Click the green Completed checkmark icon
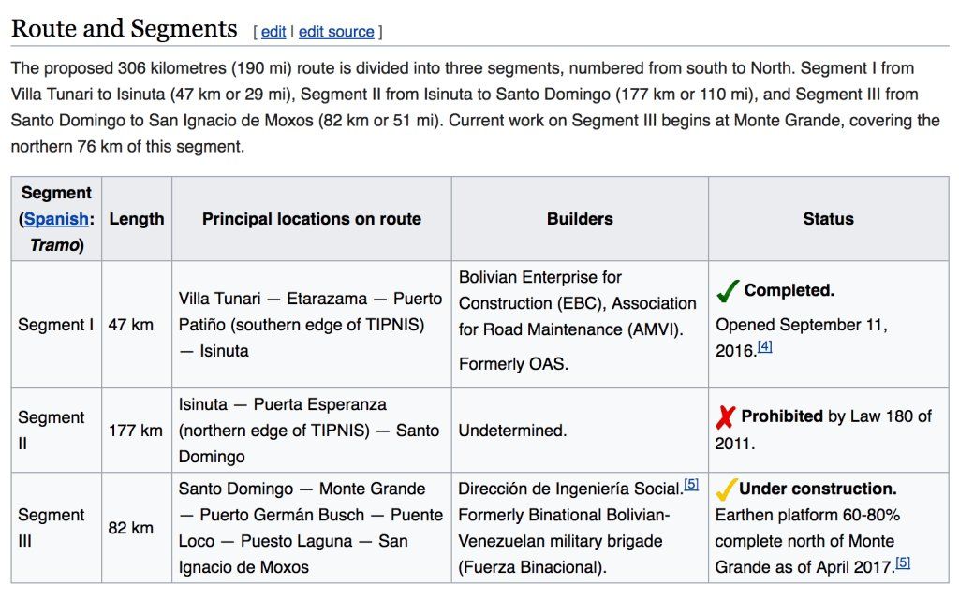The width and height of the screenshot is (959, 599). pos(728,291)
